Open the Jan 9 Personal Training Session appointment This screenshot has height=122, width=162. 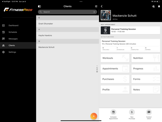130,30
